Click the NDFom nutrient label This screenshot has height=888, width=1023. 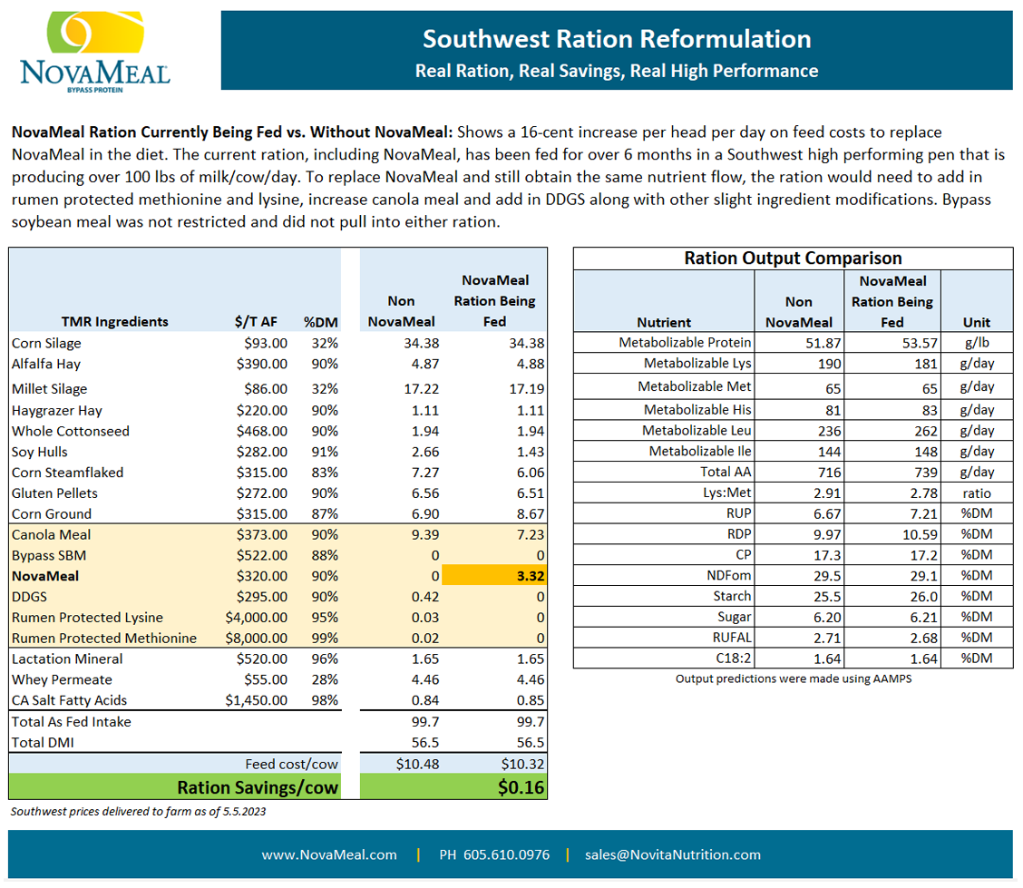(729, 575)
